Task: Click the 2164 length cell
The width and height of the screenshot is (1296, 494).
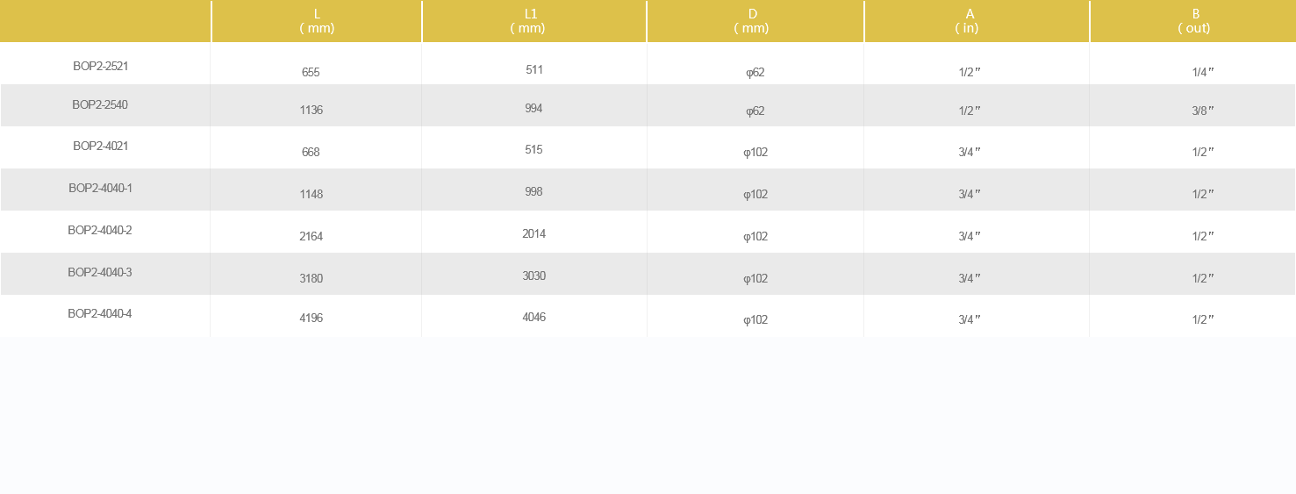Action: [311, 236]
